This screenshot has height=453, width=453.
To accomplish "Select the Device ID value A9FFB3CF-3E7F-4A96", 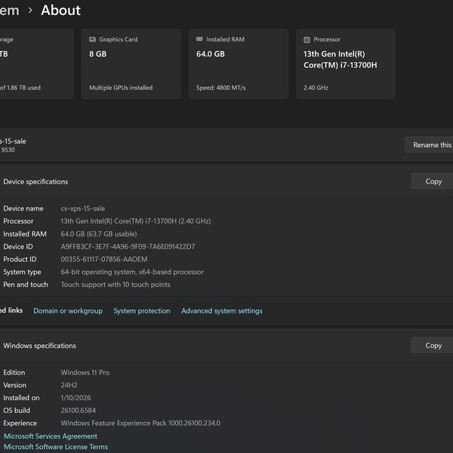I will pos(128,246).
